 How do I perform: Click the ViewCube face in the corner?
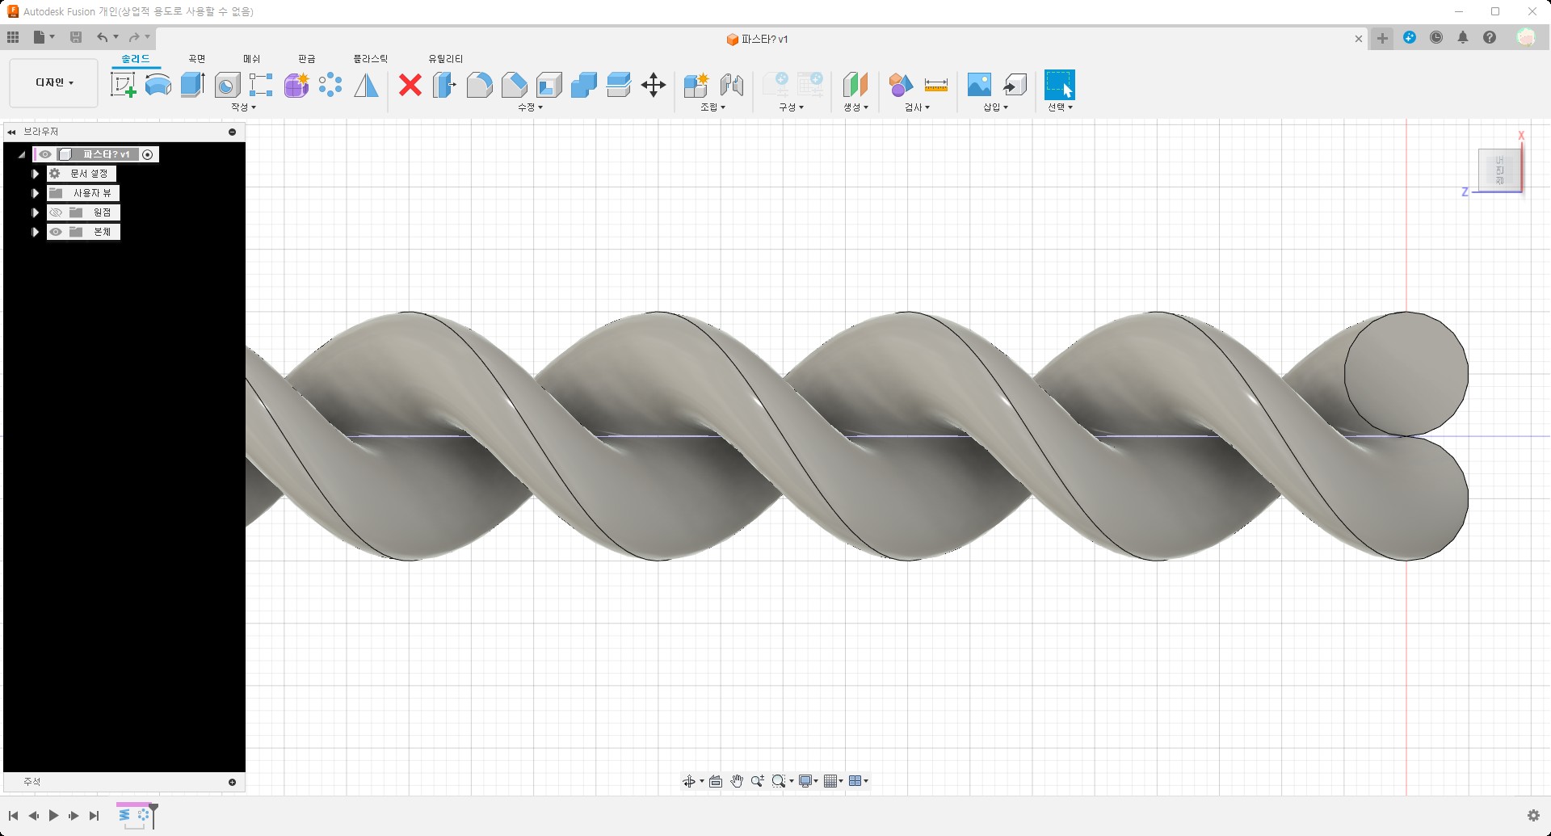[x=1498, y=170]
